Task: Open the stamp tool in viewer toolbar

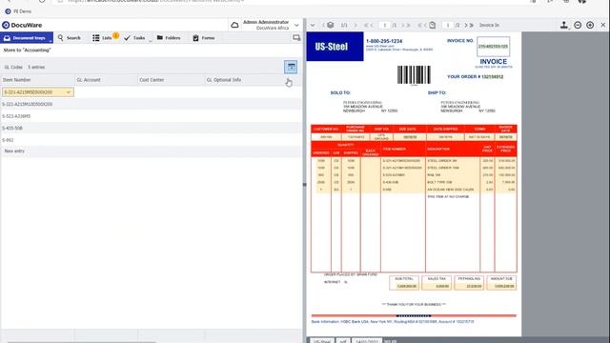Action: [564, 26]
